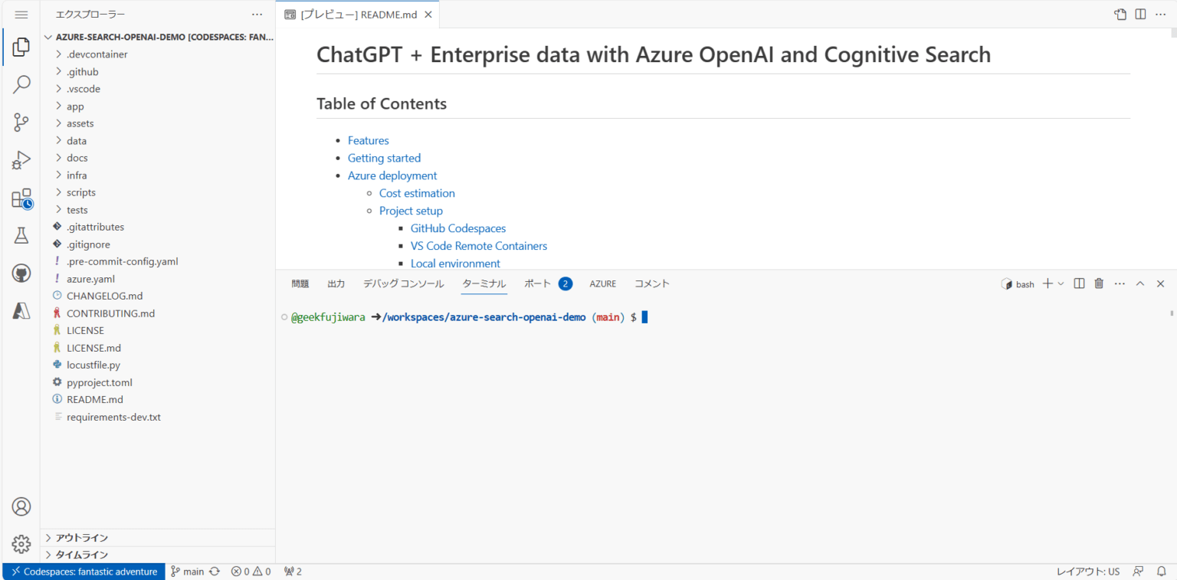This screenshot has height=580, width=1177.
Task: Switch to the 出力 tab
Action: click(x=336, y=283)
